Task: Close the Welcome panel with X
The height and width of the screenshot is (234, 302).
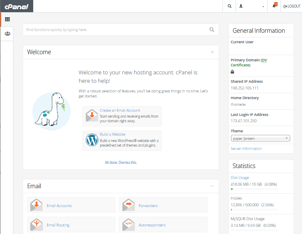Action: [212, 52]
